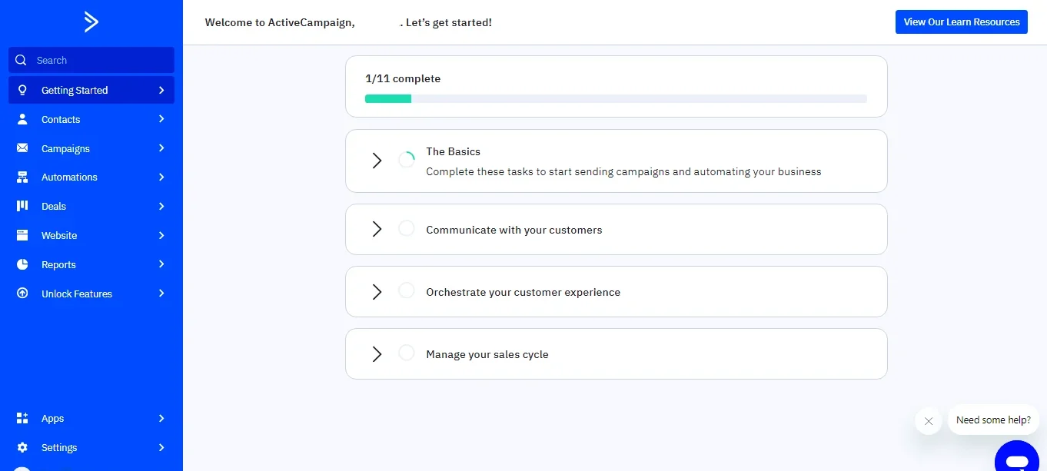Click the Settings gear icon
The width and height of the screenshot is (1047, 471).
[22, 447]
